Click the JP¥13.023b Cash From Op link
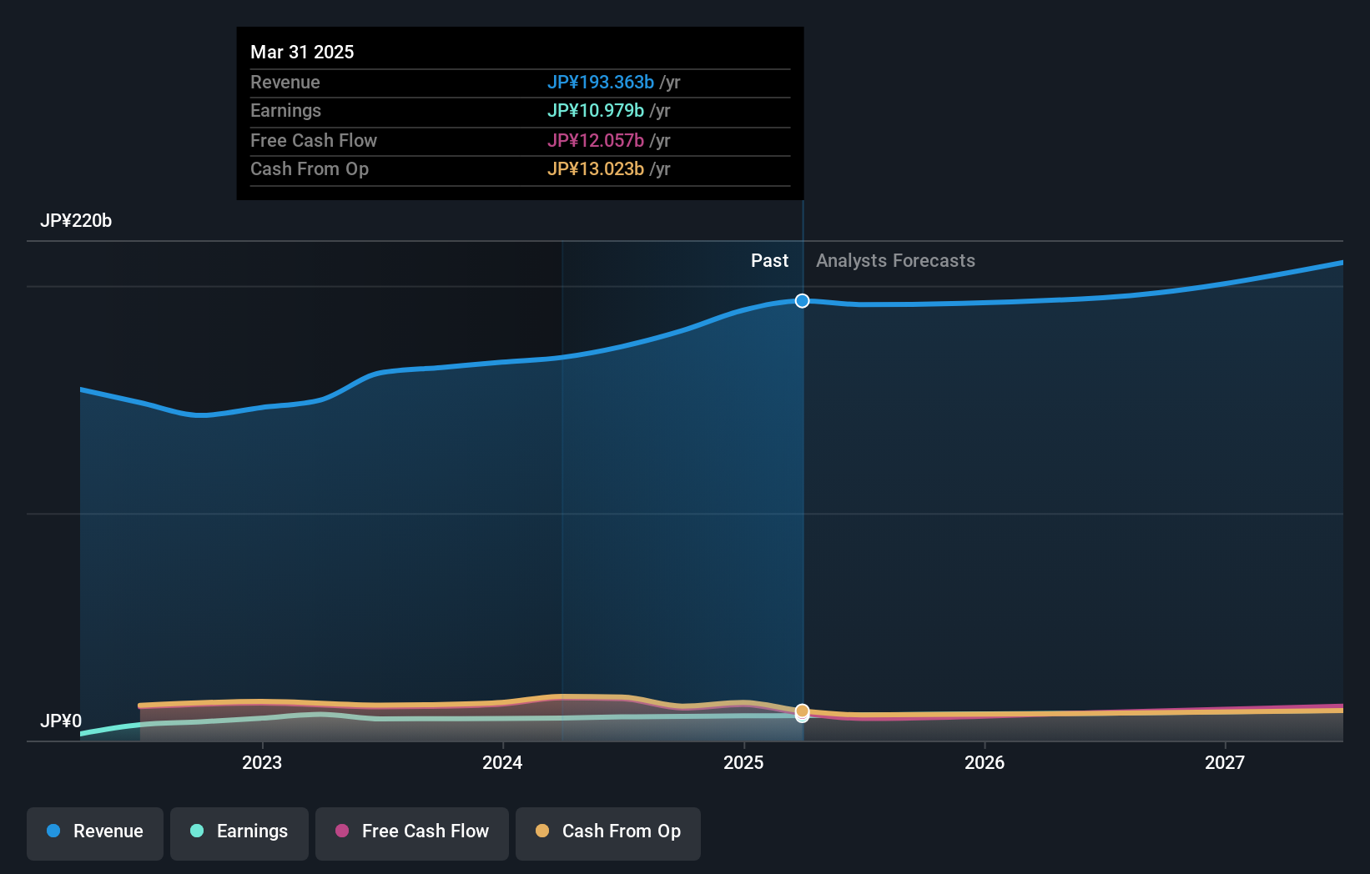 (595, 169)
